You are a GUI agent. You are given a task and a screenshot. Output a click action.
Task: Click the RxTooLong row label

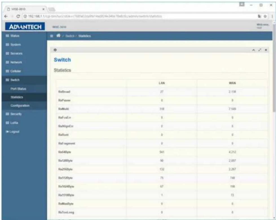pyautogui.click(x=66, y=212)
